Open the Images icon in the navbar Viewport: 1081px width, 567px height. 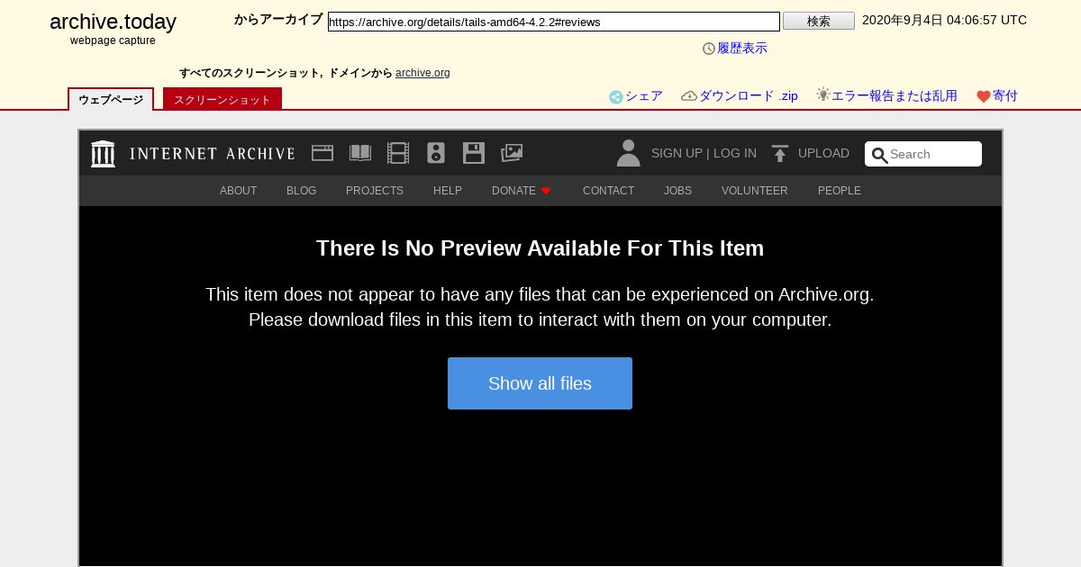click(x=512, y=153)
